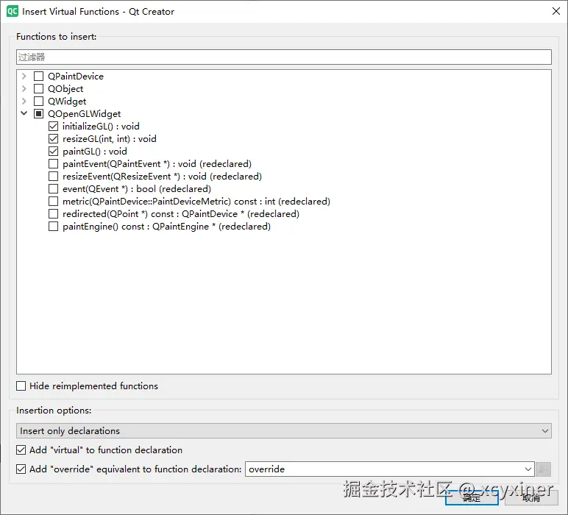Toggle the QOpenGLWidget partial checkbox
The image size is (568, 515).
pos(38,114)
